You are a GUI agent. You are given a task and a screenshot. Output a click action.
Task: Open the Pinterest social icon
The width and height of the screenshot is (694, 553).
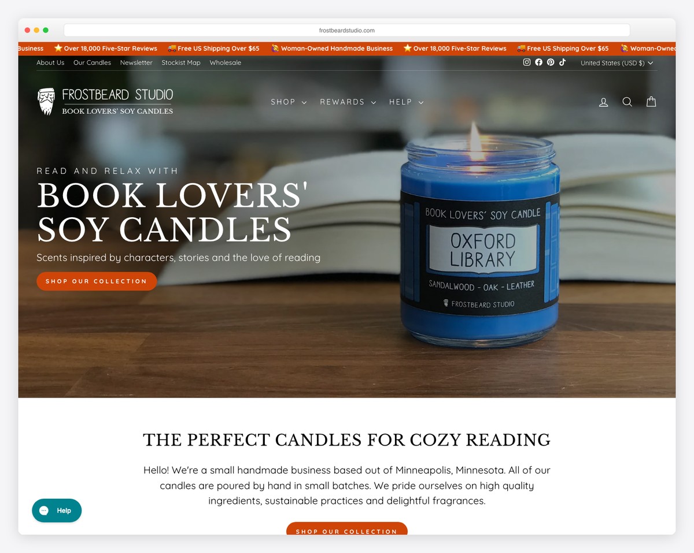coord(551,62)
